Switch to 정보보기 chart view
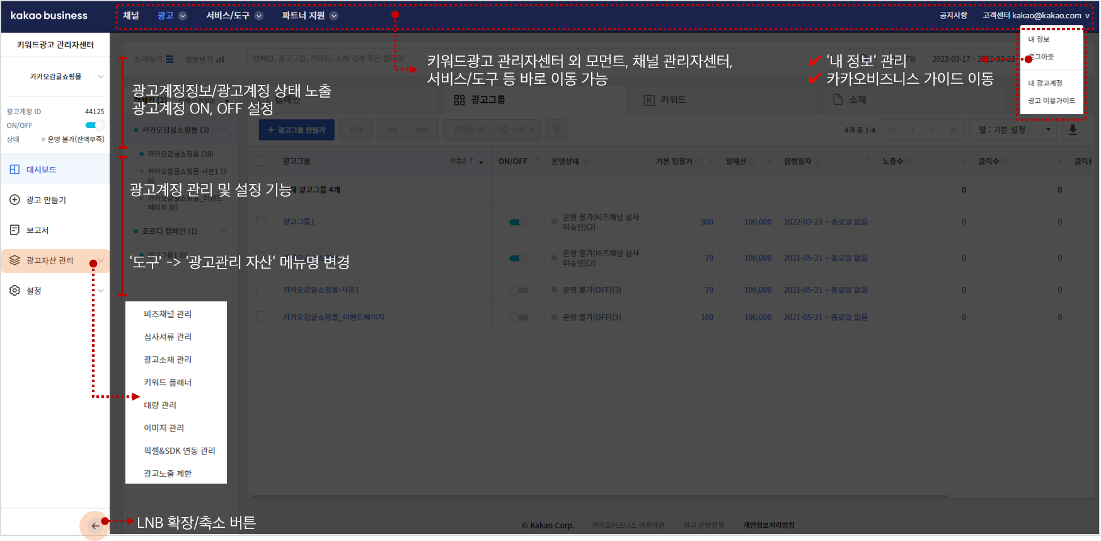This screenshot has height=541, width=1101. 204,59
